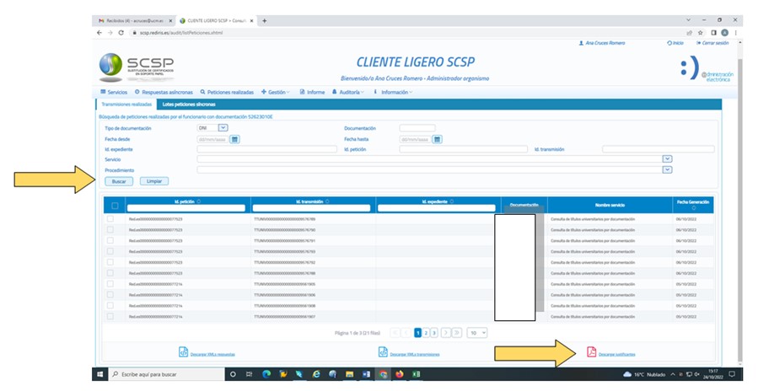Click the Windows search box in the taskbar
This screenshot has width=769, height=391.
167,374
